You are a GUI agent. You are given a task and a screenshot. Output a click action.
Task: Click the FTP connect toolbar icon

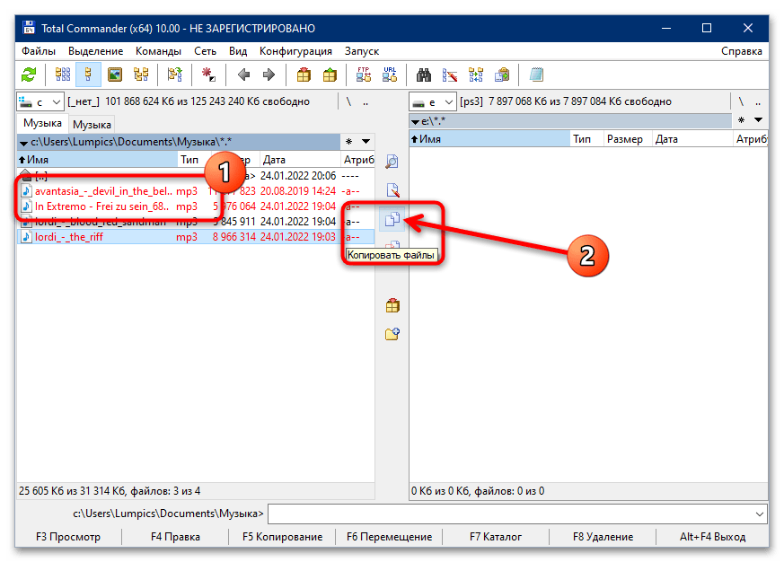[x=364, y=75]
